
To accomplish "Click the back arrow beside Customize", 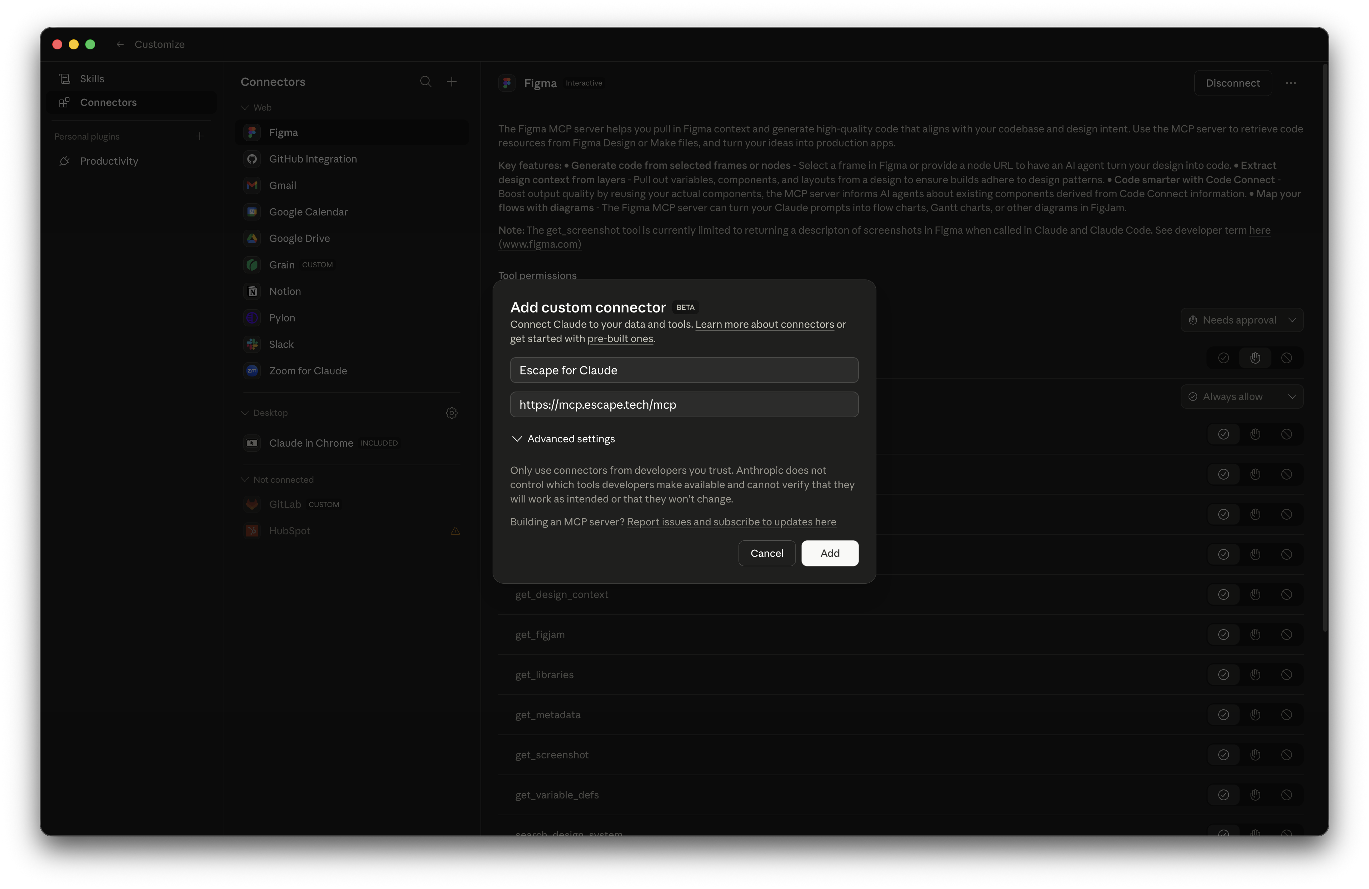I will tap(120, 44).
